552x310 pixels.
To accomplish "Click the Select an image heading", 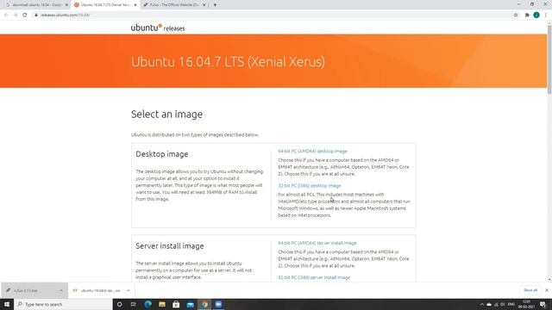I will click(166, 115).
